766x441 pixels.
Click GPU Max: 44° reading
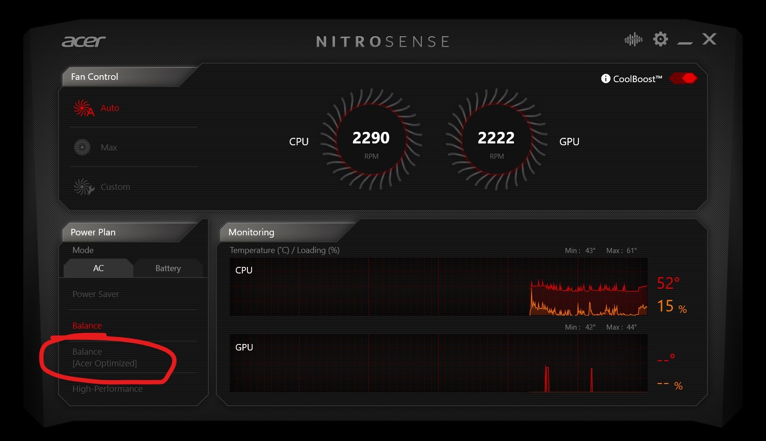coord(622,327)
